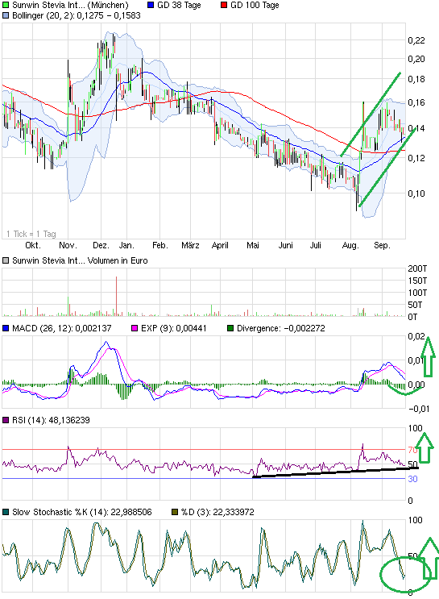
Task: Click the 'Dez.' month axis label
Action: pyautogui.click(x=101, y=245)
